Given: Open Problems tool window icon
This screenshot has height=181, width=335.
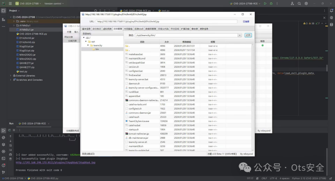Looking at the screenshot, I should pos(3,166).
